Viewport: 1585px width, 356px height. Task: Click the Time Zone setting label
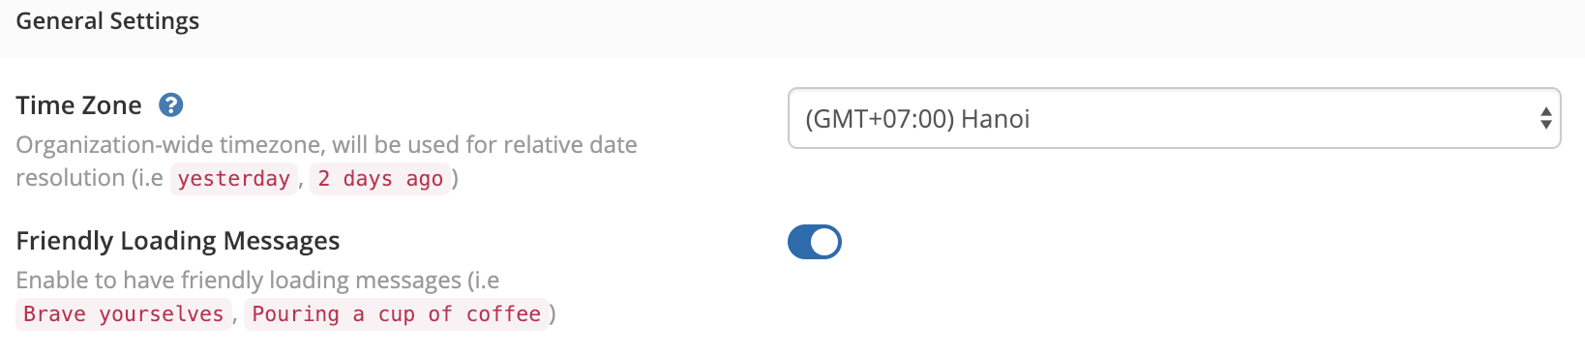click(78, 104)
